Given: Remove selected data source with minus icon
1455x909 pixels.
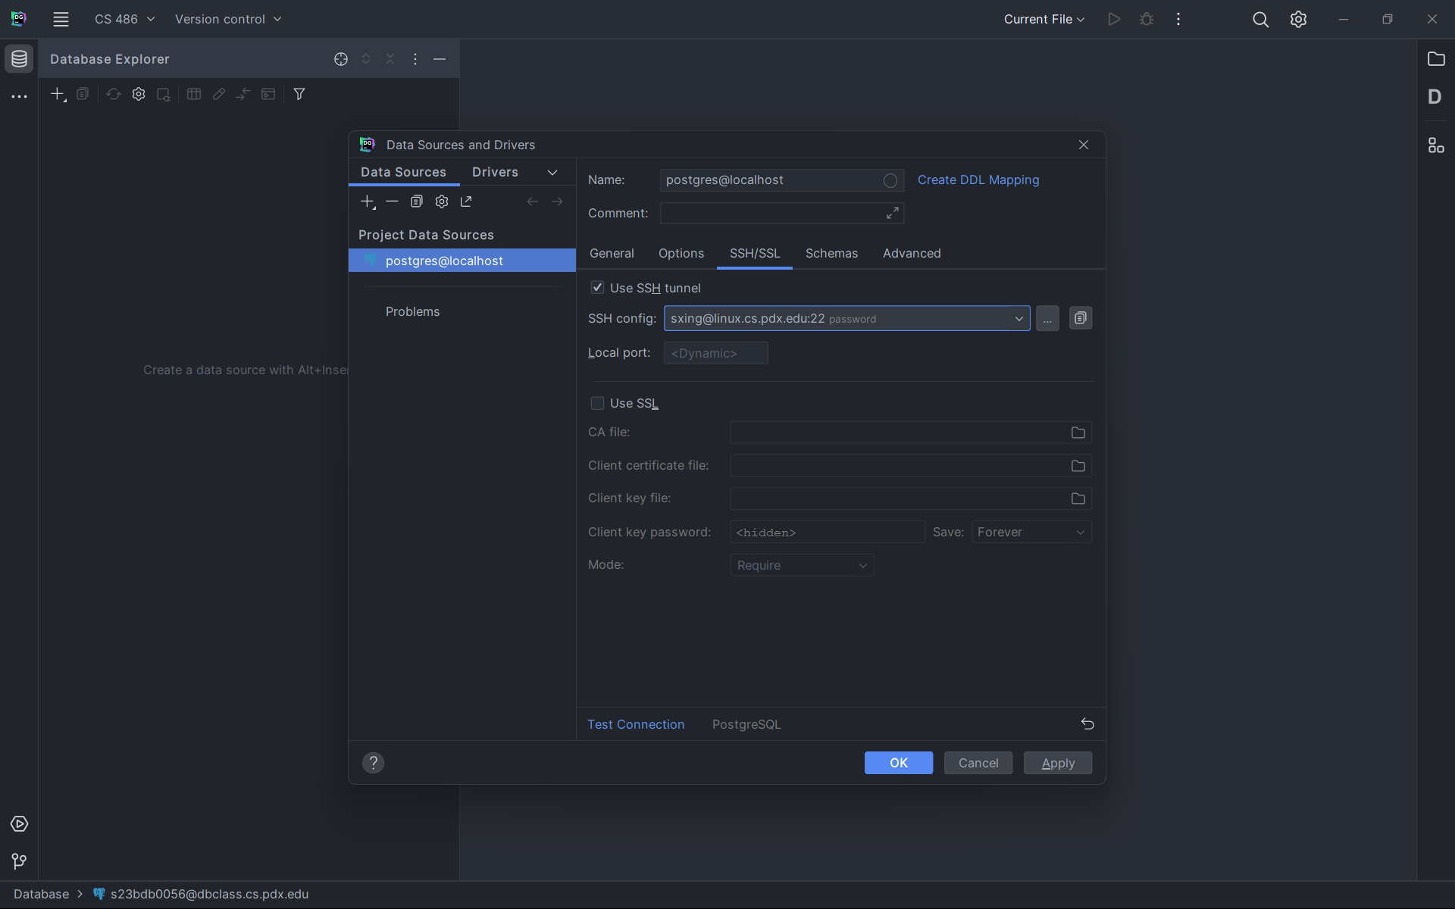Looking at the screenshot, I should (x=392, y=201).
